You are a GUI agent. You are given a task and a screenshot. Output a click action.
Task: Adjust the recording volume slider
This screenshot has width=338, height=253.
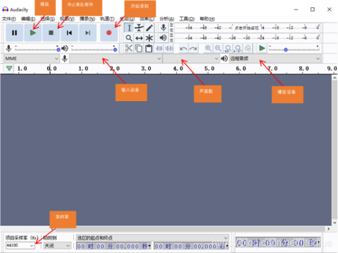[37, 49]
